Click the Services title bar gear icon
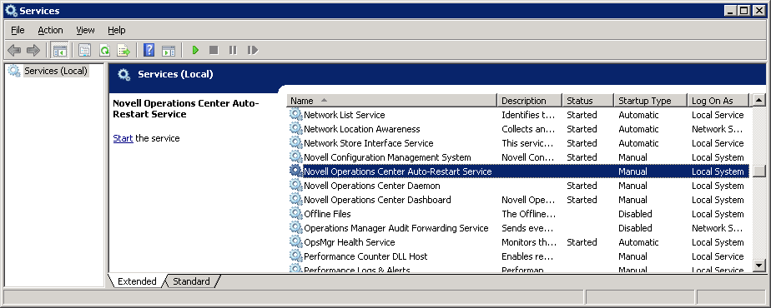This screenshot has width=771, height=308. coord(11,10)
